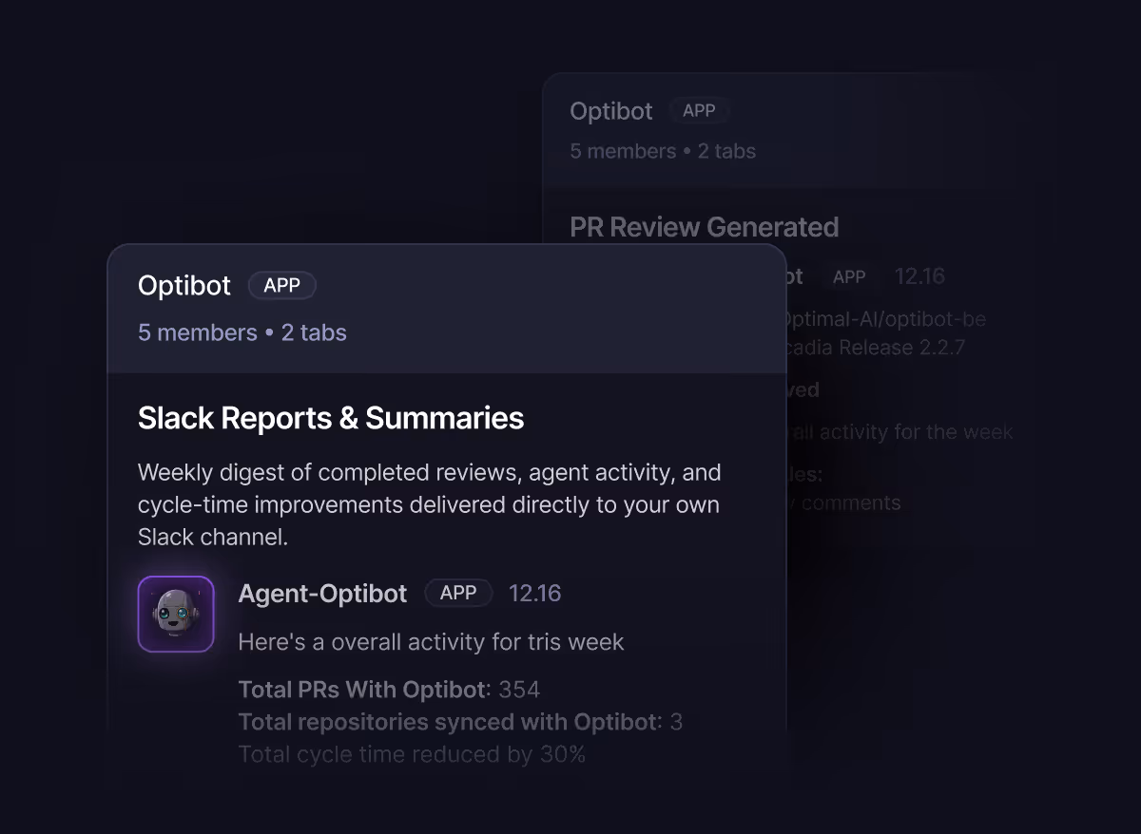
Task: Click the 'PR Review Generated' heading
Action: click(x=705, y=227)
